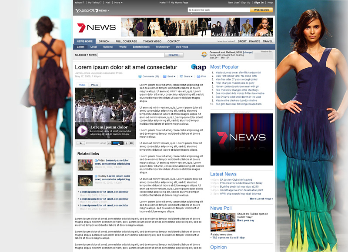The width and height of the screenshot is (348, 252).
Task: Mute the video player audio
Action: tap(110, 143)
